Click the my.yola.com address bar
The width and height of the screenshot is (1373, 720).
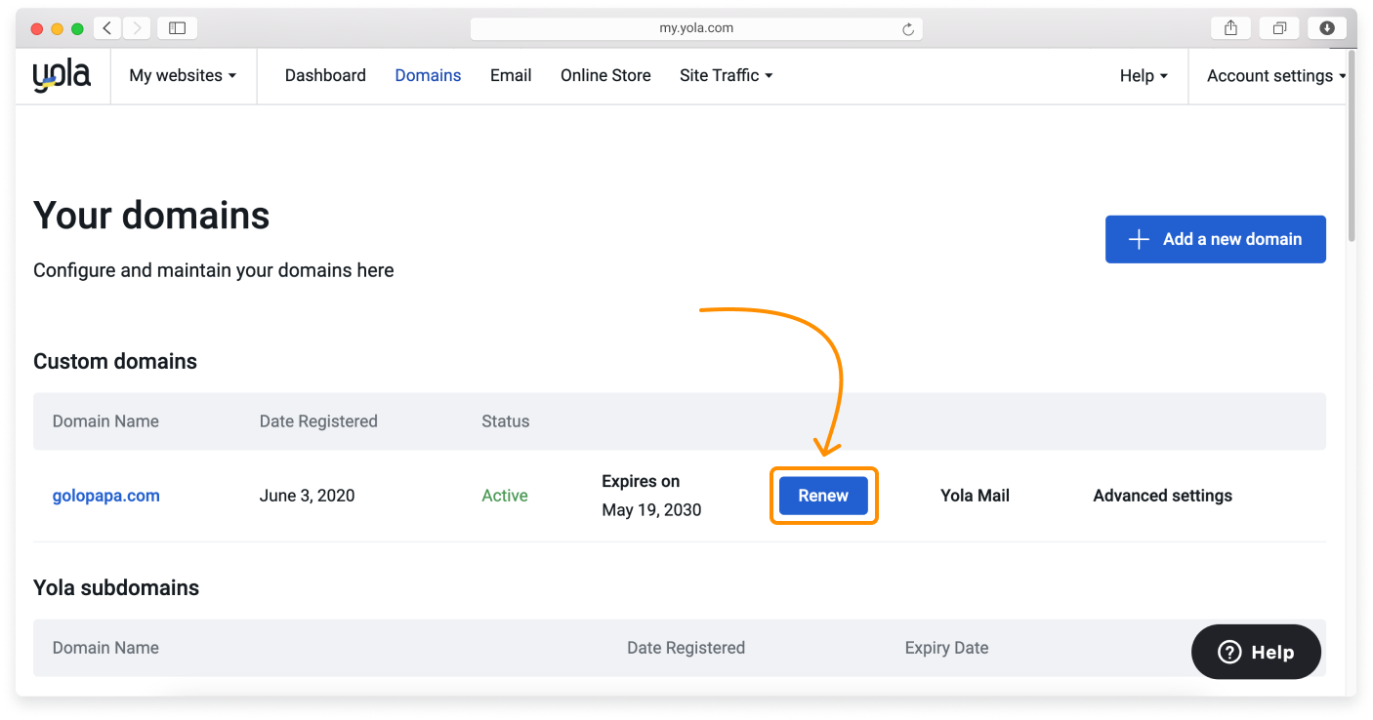pyautogui.click(x=695, y=28)
